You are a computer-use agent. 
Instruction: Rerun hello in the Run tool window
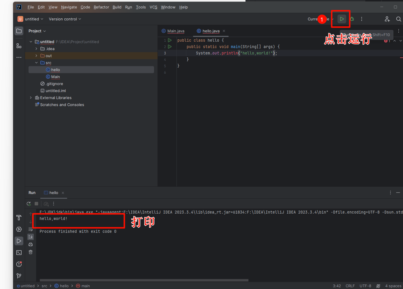tap(29, 204)
